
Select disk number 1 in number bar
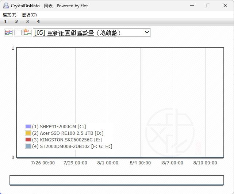[5, 22]
